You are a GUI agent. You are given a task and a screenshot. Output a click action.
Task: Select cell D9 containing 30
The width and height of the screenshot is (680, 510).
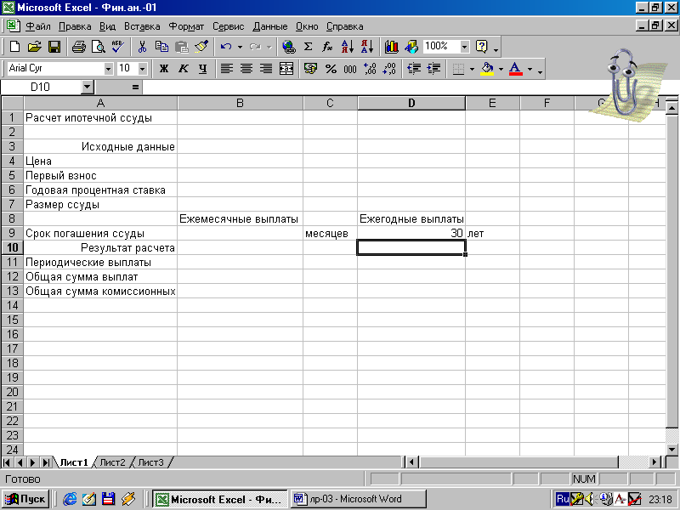411,233
